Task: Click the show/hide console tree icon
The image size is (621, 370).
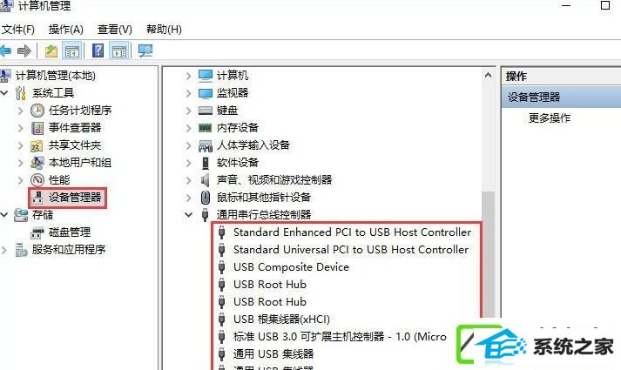Action: (71, 50)
